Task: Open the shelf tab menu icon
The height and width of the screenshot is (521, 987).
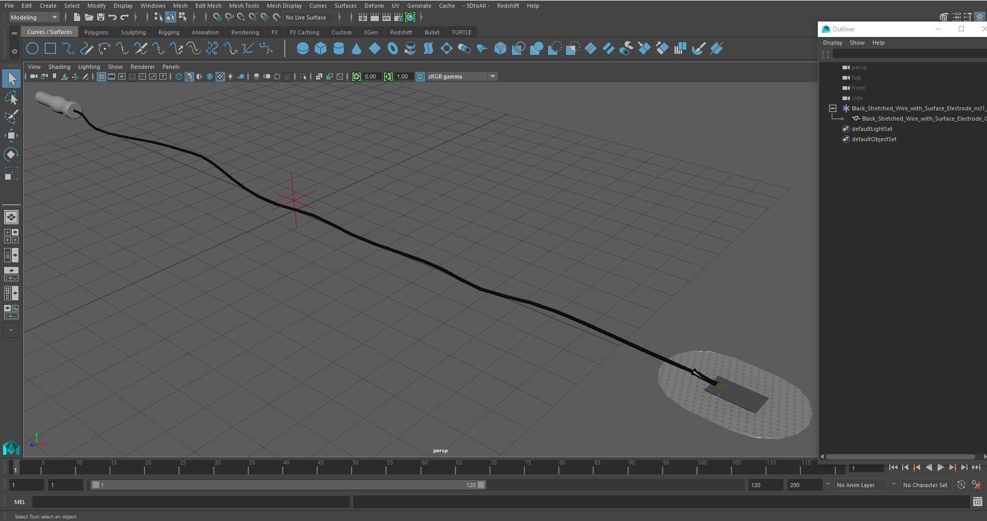Action: (x=14, y=33)
